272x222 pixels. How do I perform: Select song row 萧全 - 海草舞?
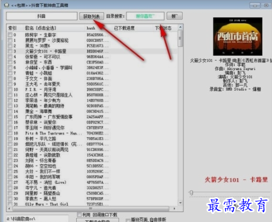[x=92, y=111]
